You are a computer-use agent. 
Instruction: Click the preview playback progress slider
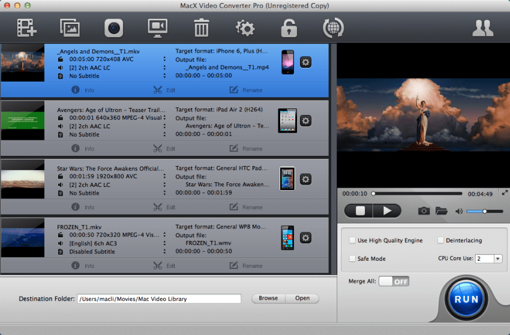(418, 194)
